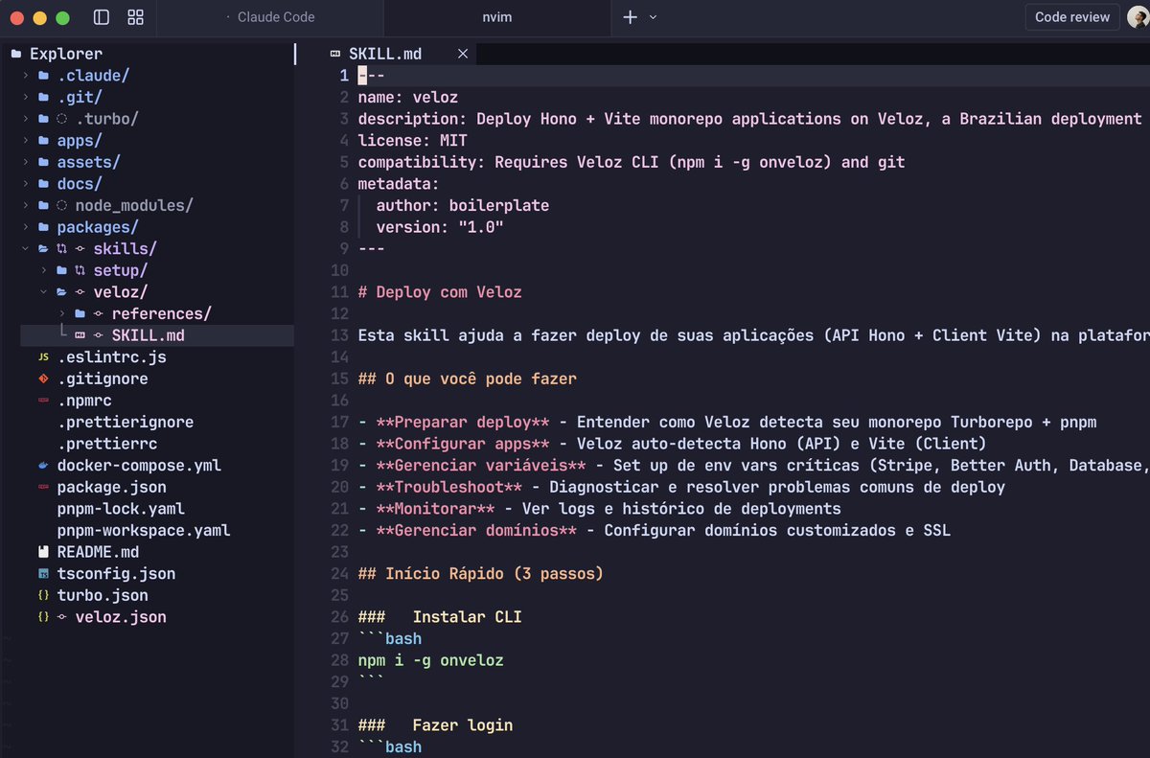Select the references/ folder name

point(162,313)
